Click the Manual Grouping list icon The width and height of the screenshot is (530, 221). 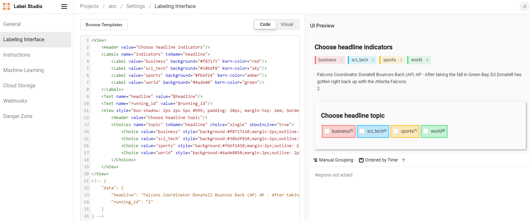[315, 160]
